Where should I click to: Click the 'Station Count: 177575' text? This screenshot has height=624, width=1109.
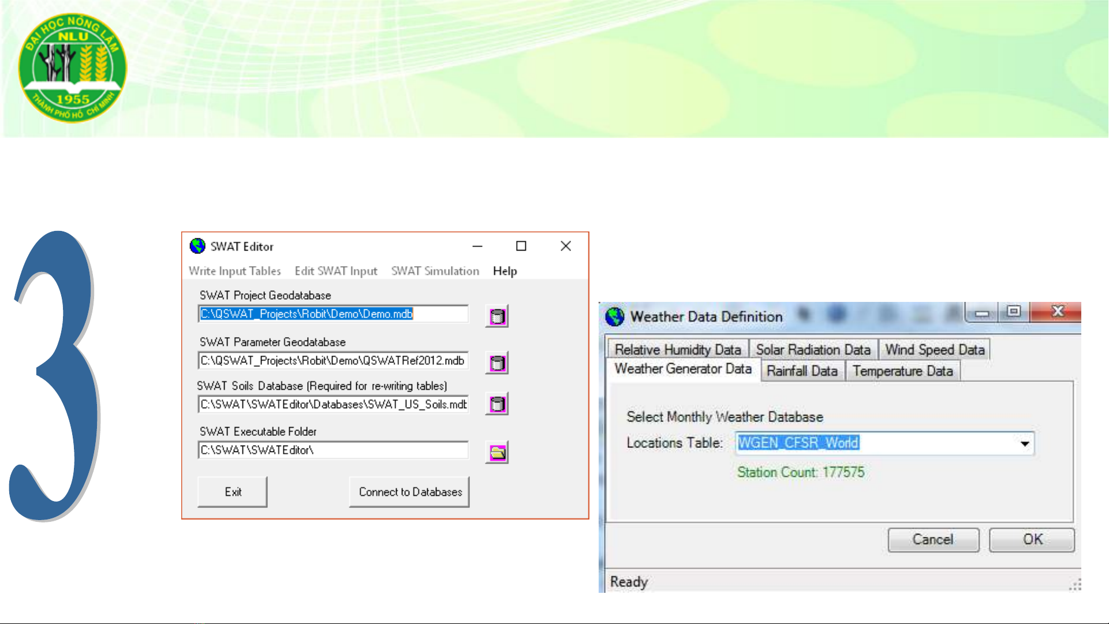[x=801, y=472]
